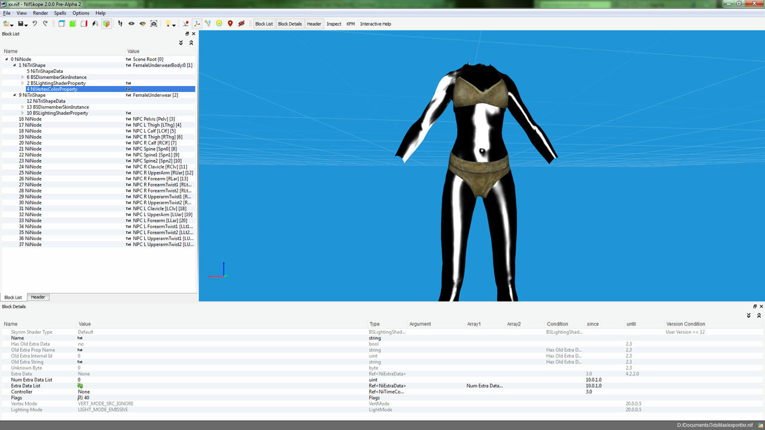Screen dimensions: 765x430
Task: Open the Spells menu
Action: (60, 13)
